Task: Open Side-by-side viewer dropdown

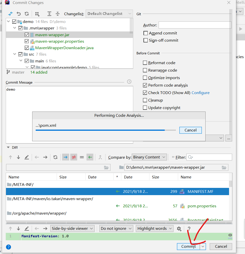Action: pyautogui.click(x=72, y=228)
